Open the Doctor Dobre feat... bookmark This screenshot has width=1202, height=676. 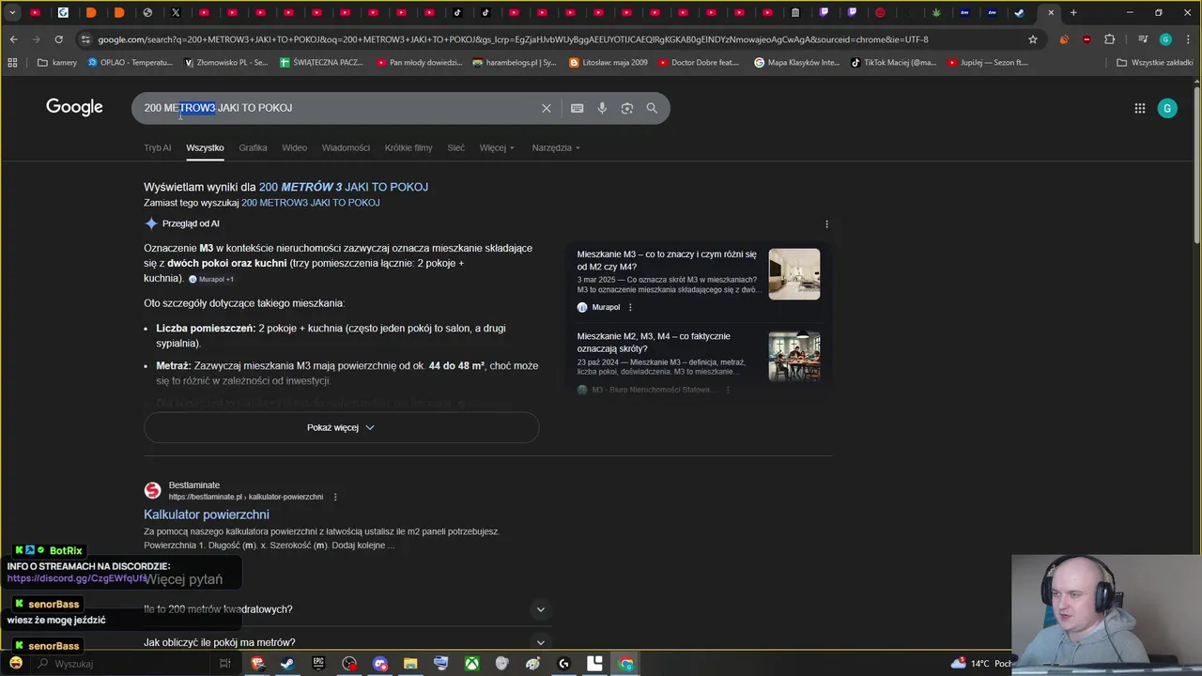coord(700,63)
